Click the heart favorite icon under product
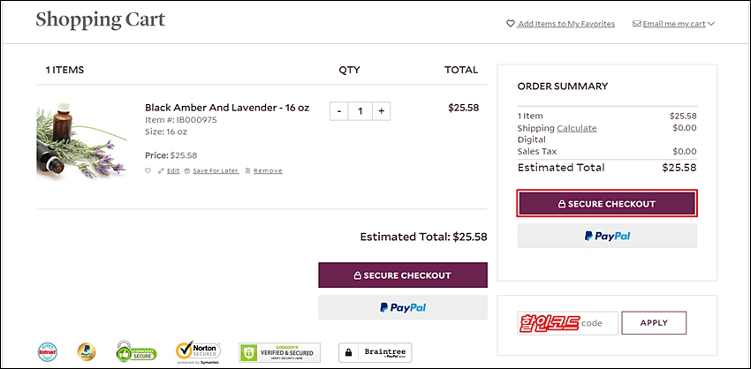The image size is (751, 369). coord(148,170)
